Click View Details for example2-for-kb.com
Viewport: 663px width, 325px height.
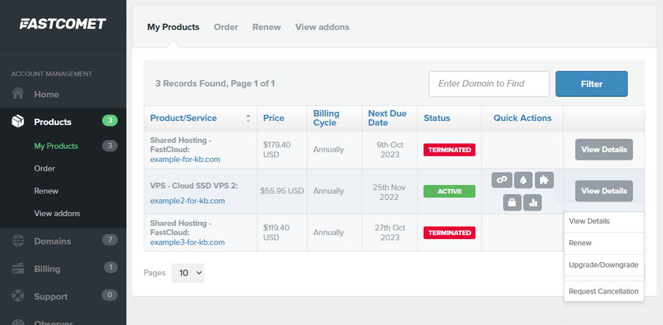(x=604, y=191)
